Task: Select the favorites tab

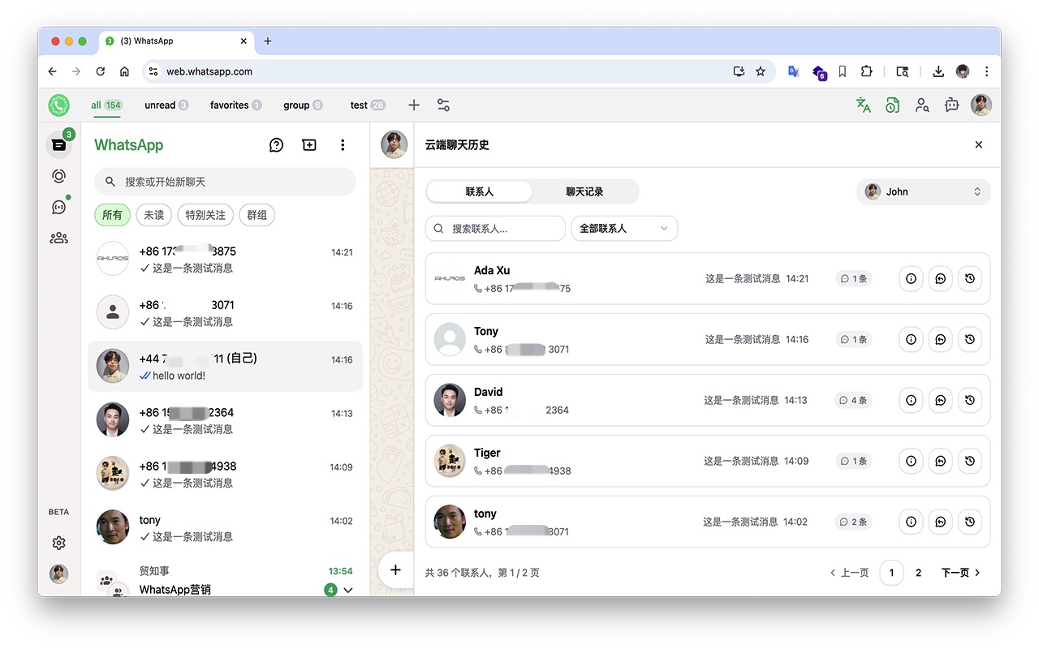Action: (x=235, y=105)
